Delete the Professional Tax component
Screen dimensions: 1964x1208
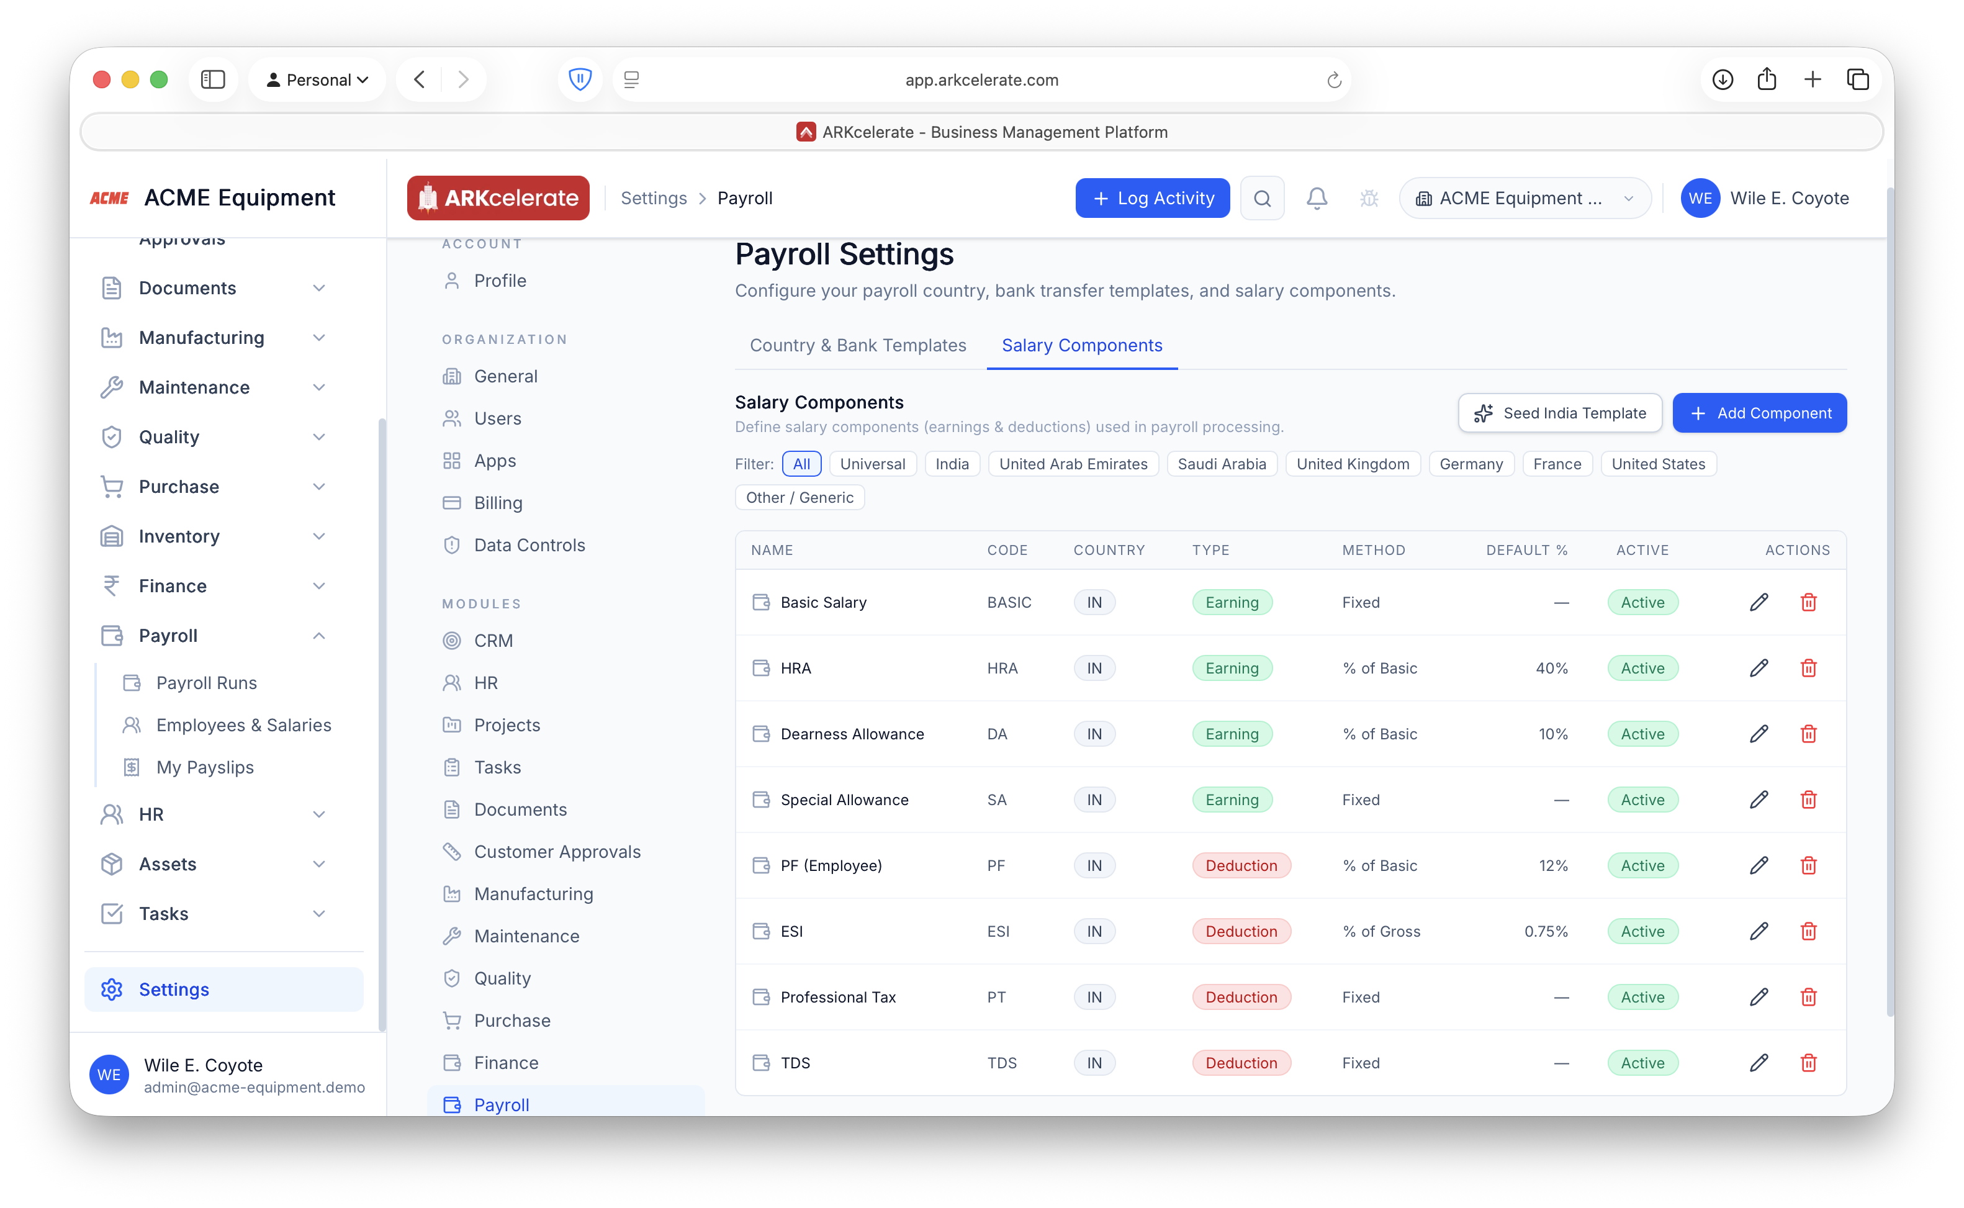(1808, 997)
